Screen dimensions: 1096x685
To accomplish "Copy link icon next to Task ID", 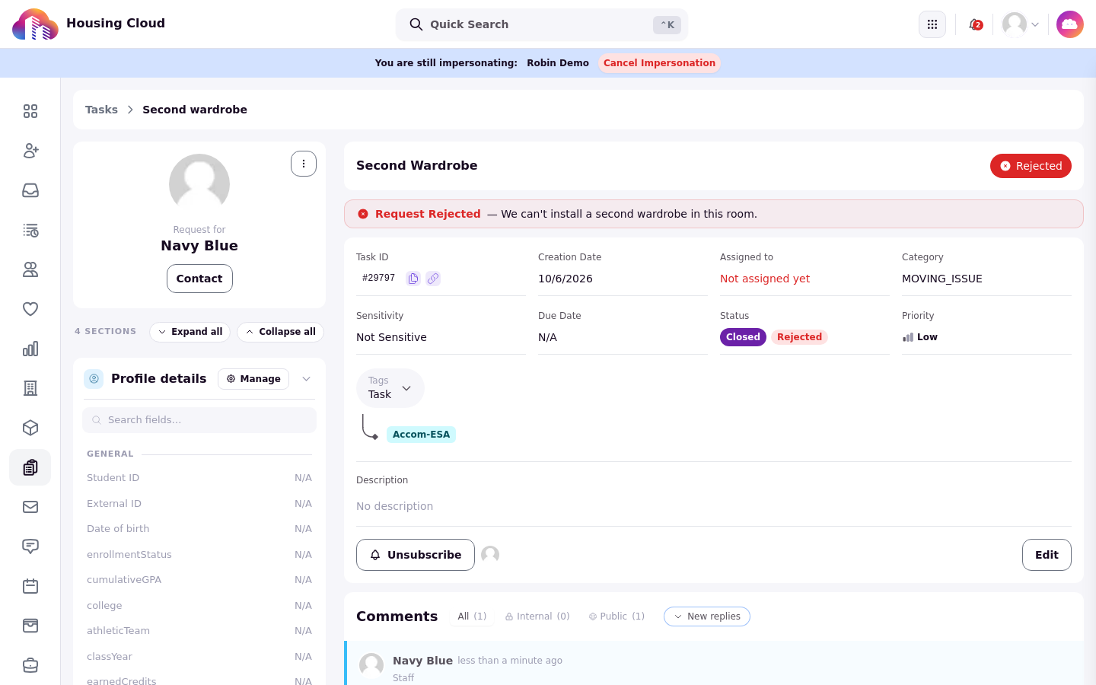I will coord(433,279).
